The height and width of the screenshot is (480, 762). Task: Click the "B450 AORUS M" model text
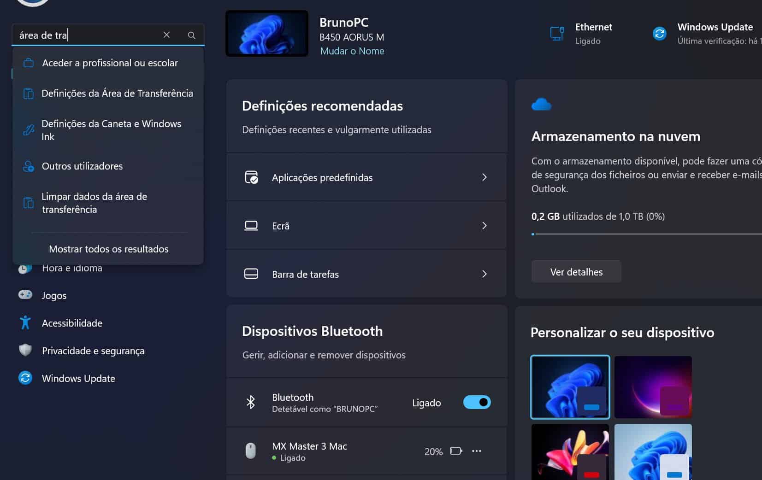pos(352,37)
